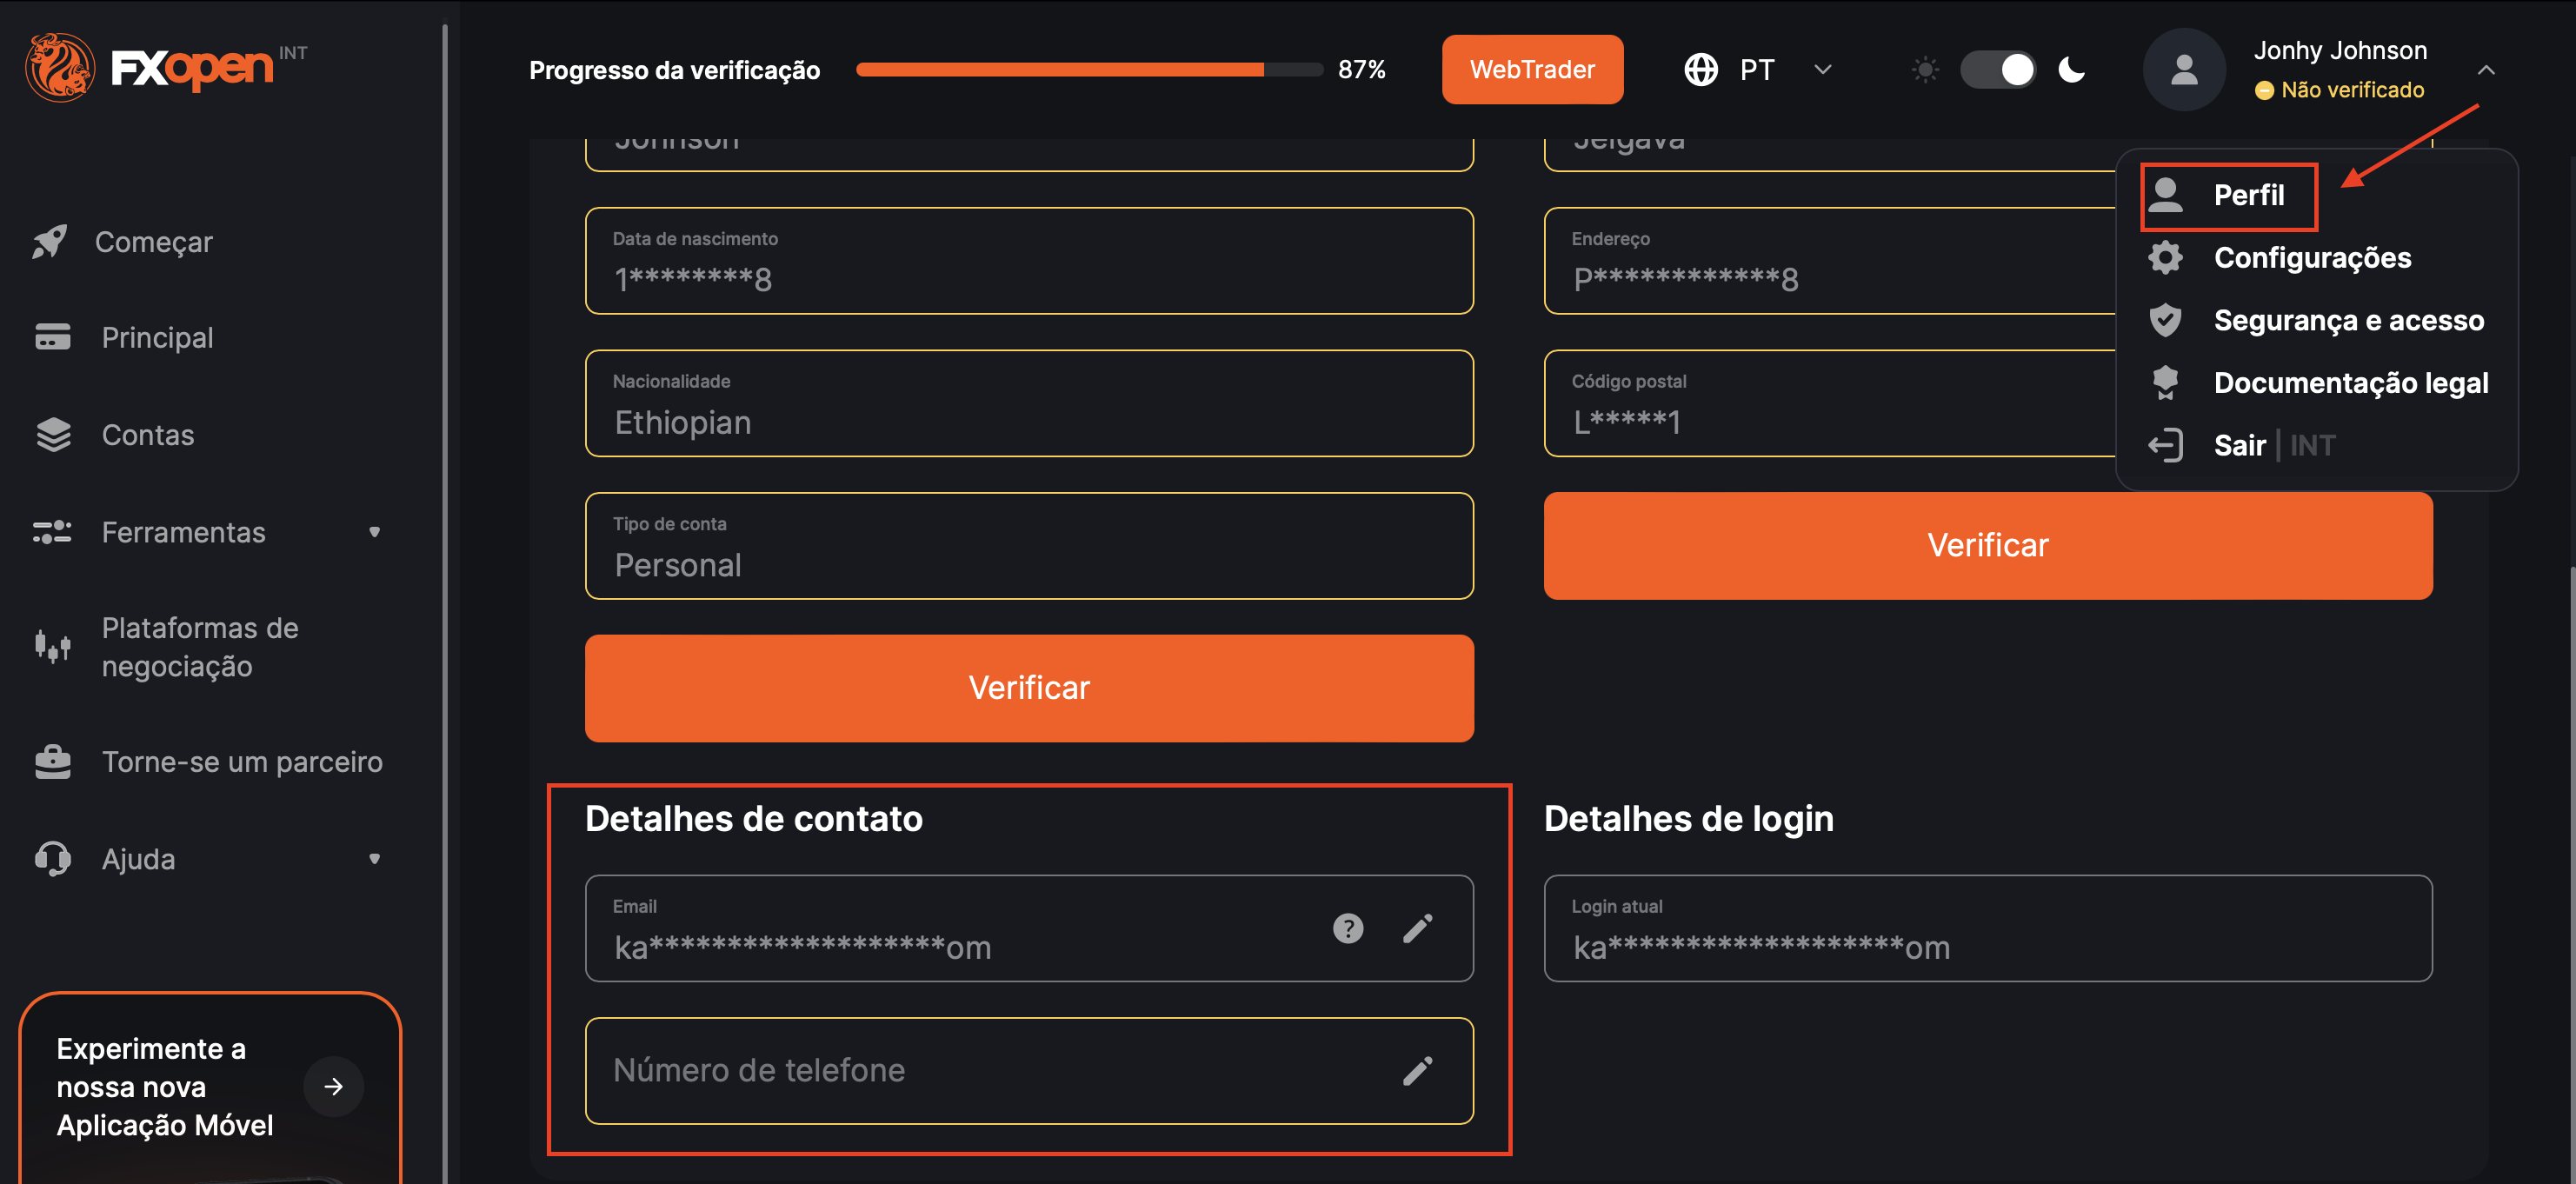Screen dimensions: 2576x1184
Task: Click the email edit pencil icon
Action: [x=1417, y=928]
